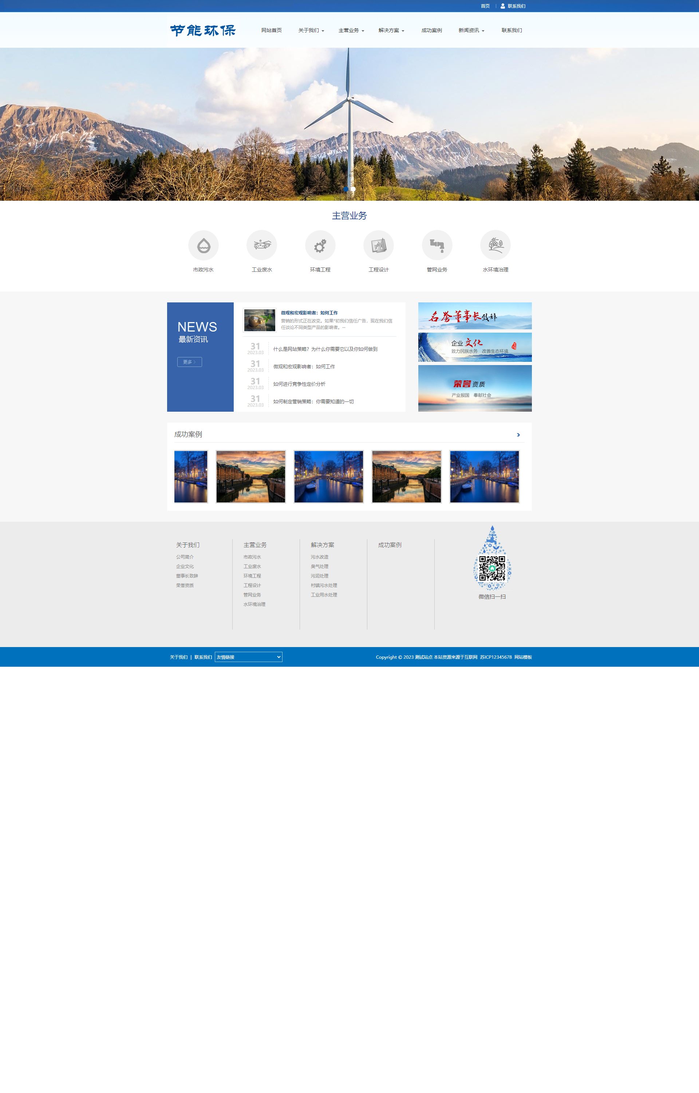Screen dimensions: 699x1093
Task: Click the 水环境治理 tree icon
Action: click(495, 245)
